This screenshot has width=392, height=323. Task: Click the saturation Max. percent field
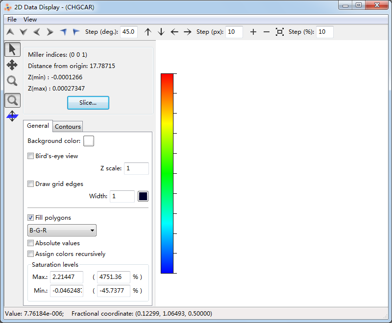pyautogui.click(x=114, y=277)
